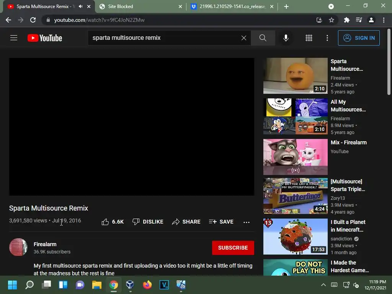Click the black video player area
This screenshot has width=392, height=294.
[x=132, y=127]
